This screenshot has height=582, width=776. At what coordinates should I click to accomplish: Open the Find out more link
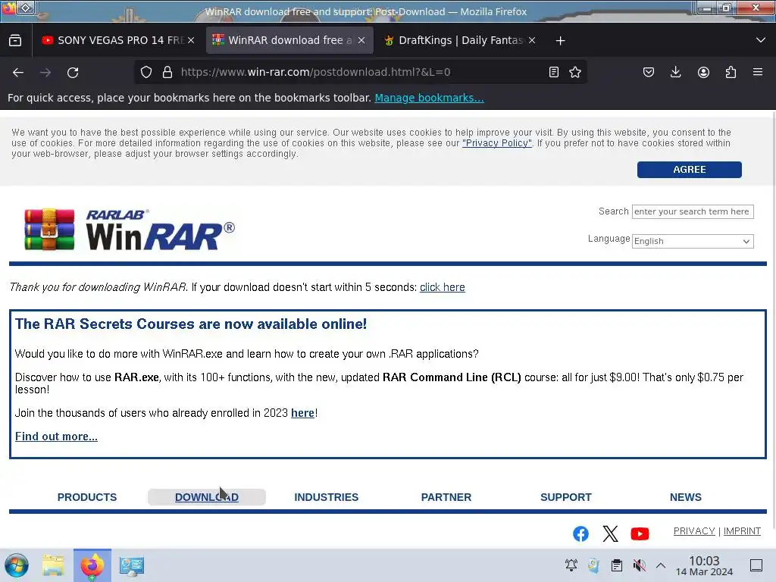click(56, 436)
